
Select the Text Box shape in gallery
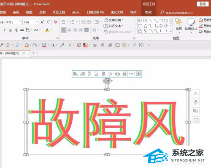(x=140, y=21)
